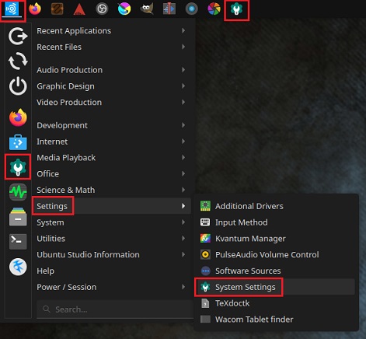Open the terminal icon in menu sidebar
Image resolution: width=366 pixels, height=339 pixels.
[x=18, y=241]
